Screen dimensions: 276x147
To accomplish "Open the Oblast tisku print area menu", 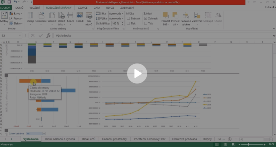I will pyautogui.click(x=62, y=19).
